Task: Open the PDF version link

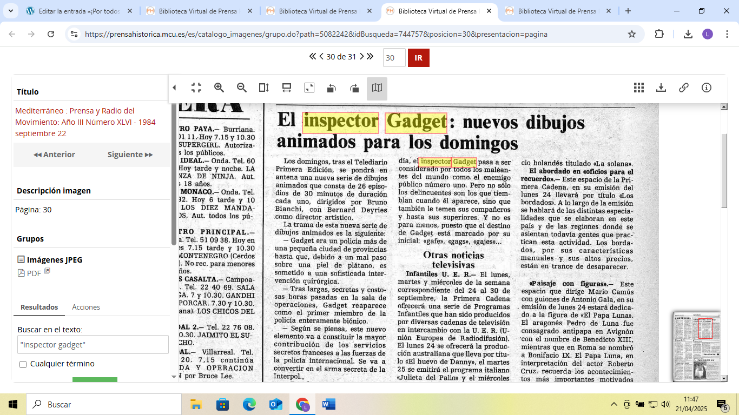Action: click(34, 273)
